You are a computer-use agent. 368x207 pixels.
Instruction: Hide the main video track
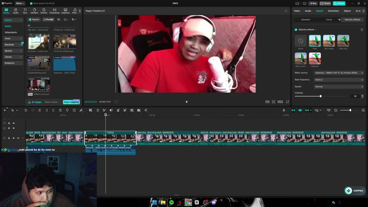tap(14, 138)
